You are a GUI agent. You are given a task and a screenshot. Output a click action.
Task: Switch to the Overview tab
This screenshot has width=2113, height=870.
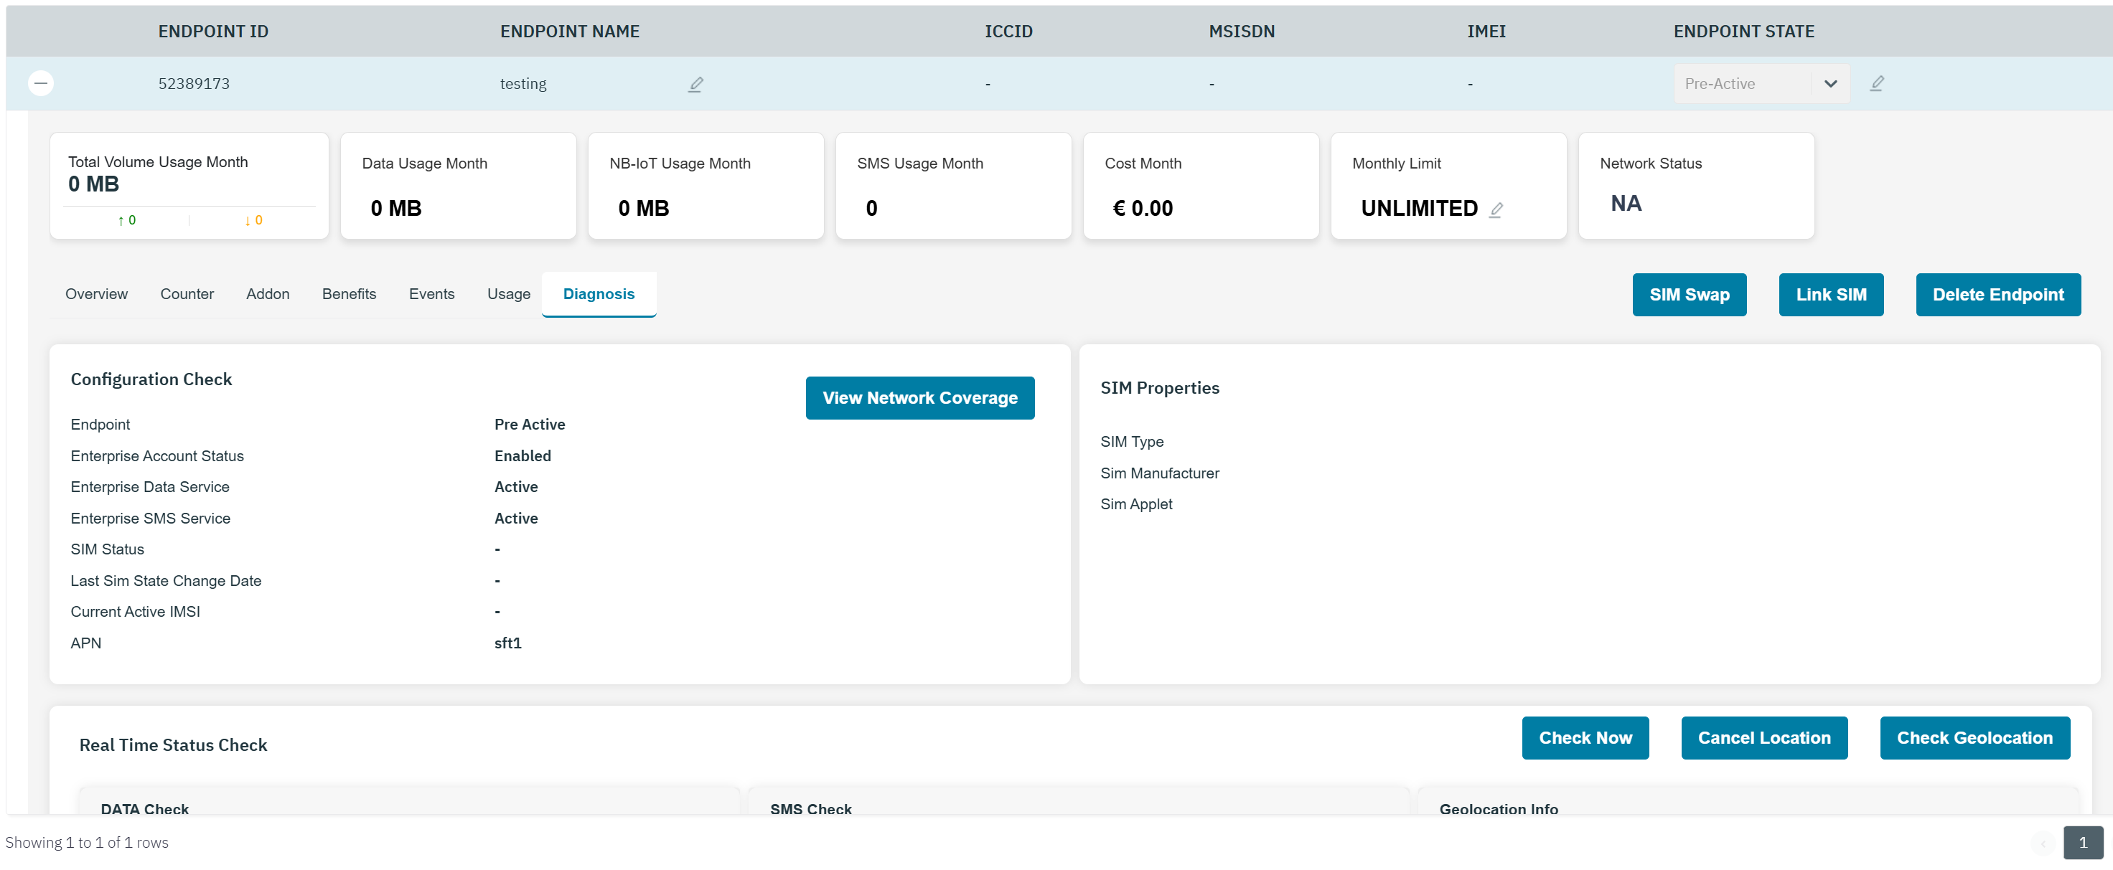96,293
